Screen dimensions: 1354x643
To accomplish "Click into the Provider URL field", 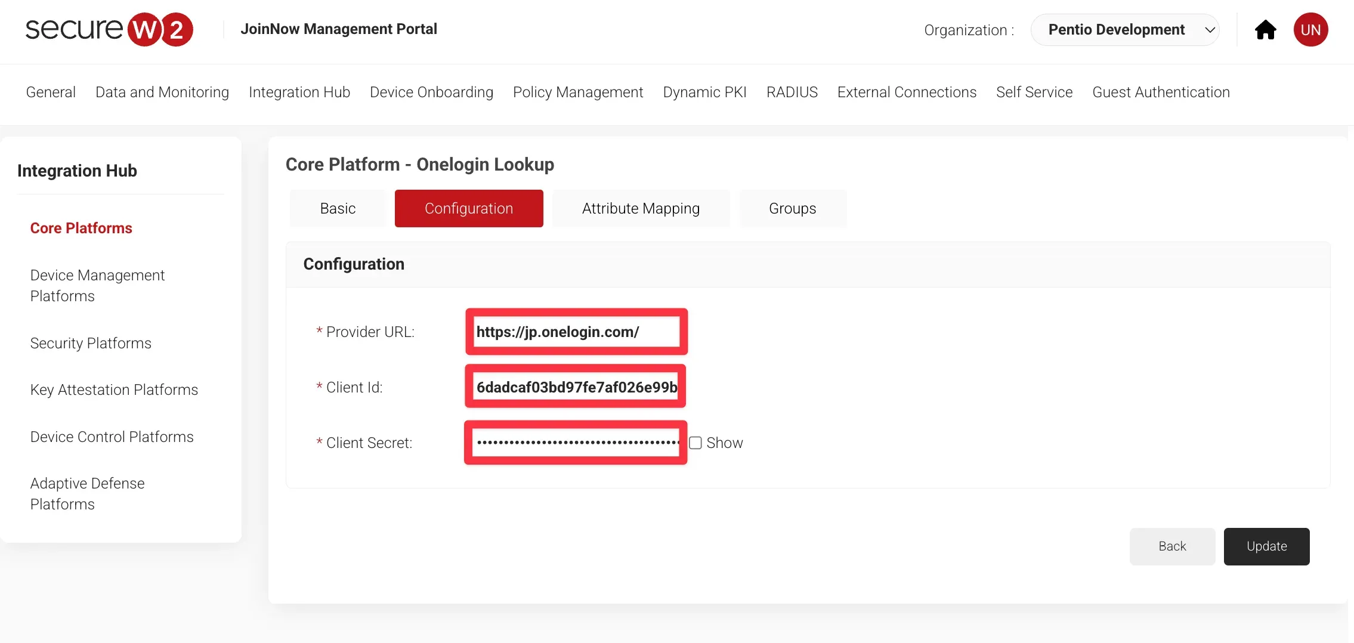I will pyautogui.click(x=576, y=332).
